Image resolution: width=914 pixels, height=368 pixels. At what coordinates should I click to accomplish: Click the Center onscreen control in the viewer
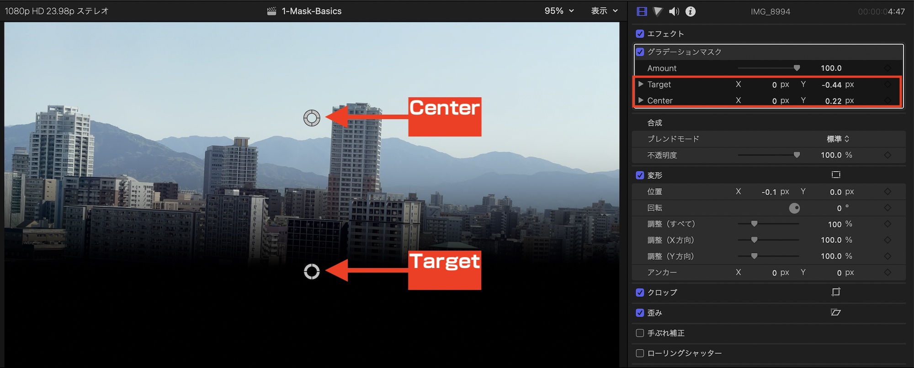pyautogui.click(x=312, y=118)
